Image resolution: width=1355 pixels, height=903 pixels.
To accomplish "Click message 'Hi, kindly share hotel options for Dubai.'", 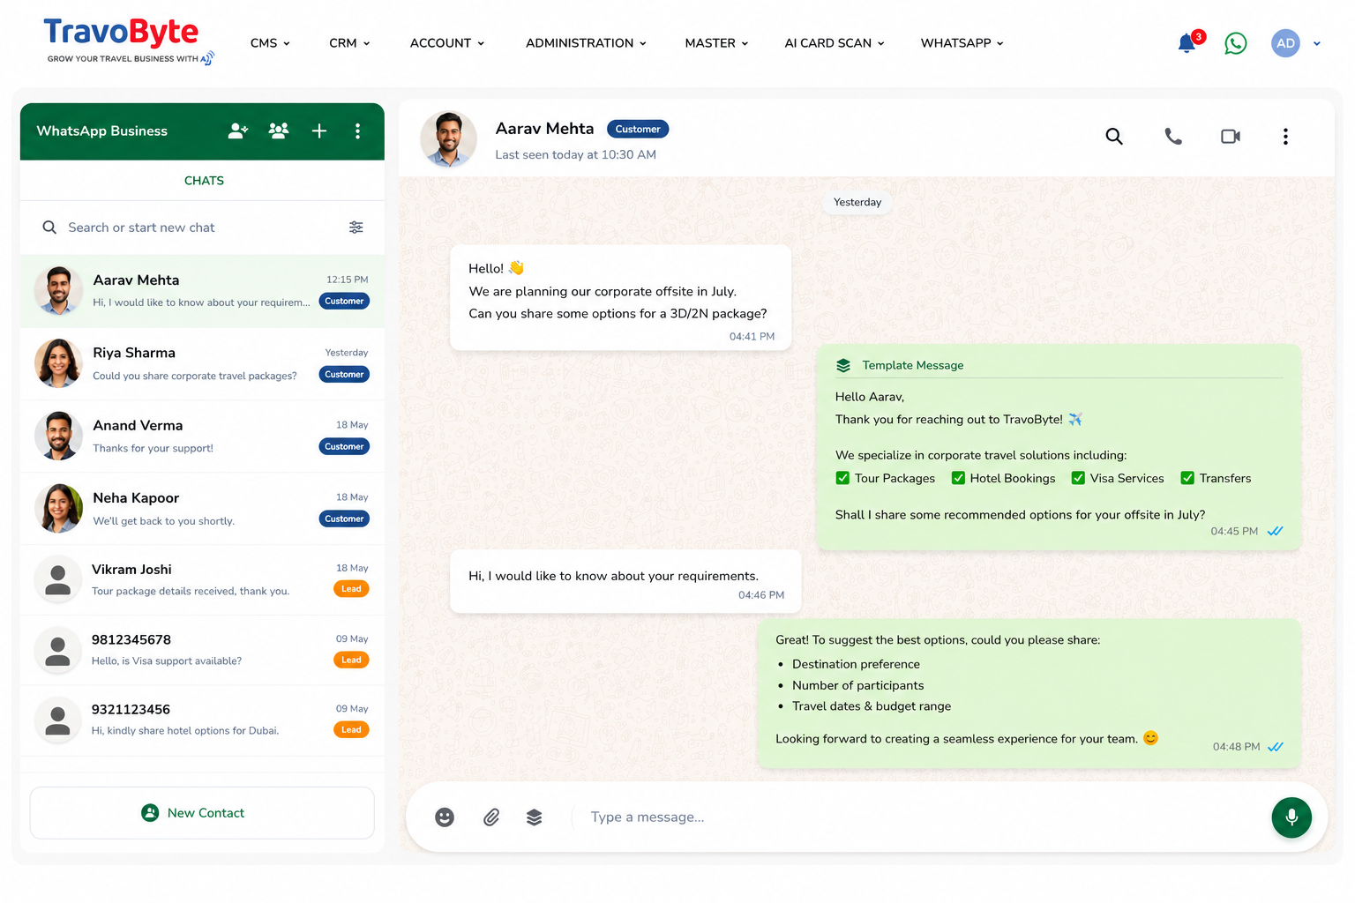I will pos(185,731).
